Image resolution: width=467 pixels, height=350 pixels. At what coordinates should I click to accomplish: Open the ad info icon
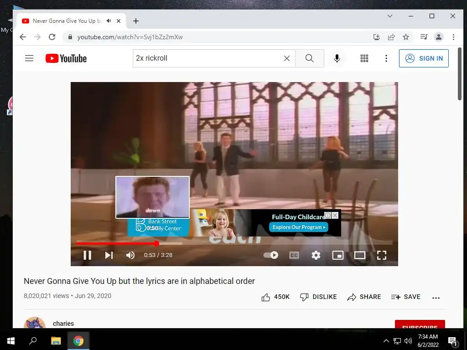point(327,215)
